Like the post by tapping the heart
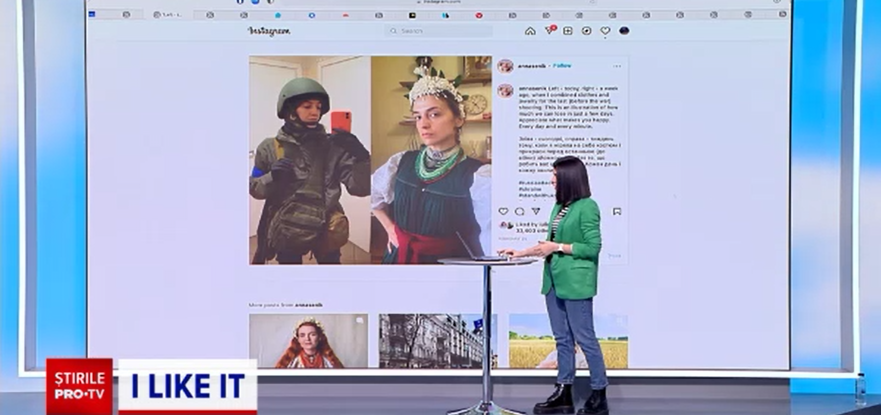Viewport: 881px width, 415px height. click(x=503, y=212)
